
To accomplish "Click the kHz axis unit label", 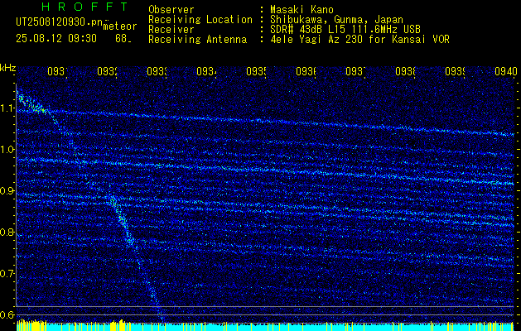I will point(7,68).
